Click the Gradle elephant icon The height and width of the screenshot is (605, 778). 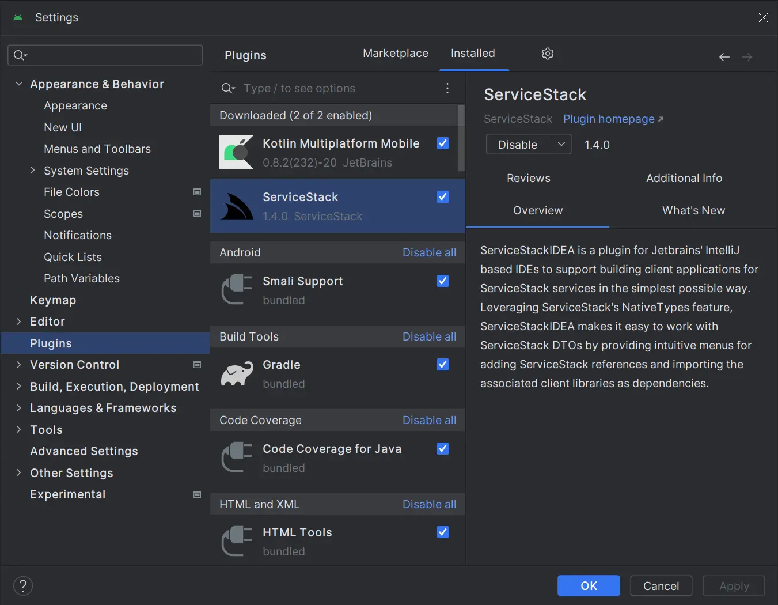point(237,373)
